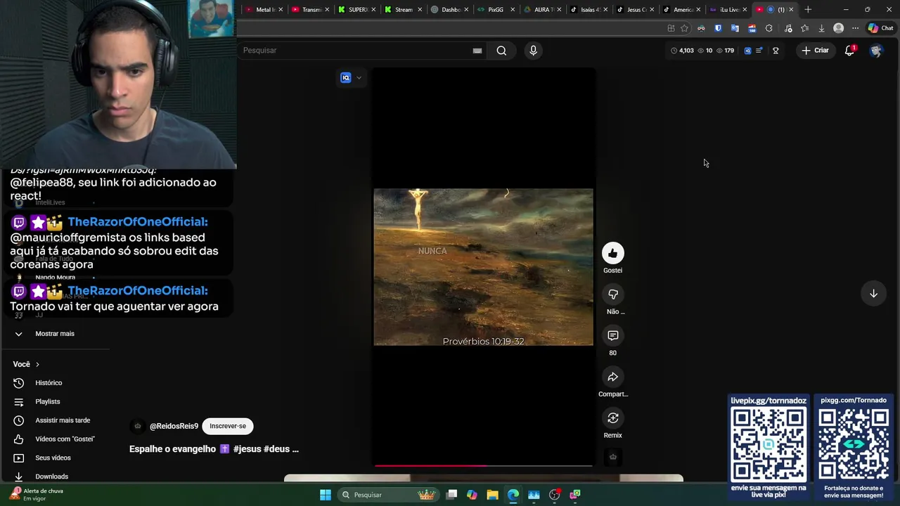Open YouTube notifications bell

pos(849,51)
